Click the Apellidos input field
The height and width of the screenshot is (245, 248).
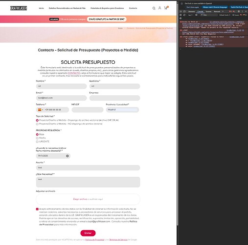click(114, 86)
